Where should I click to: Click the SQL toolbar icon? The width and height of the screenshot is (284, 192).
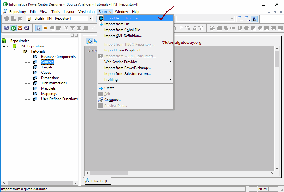point(232,28)
